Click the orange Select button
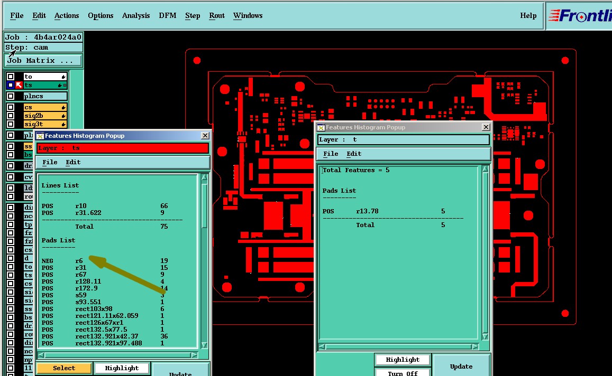The width and height of the screenshot is (612, 376). coord(64,368)
